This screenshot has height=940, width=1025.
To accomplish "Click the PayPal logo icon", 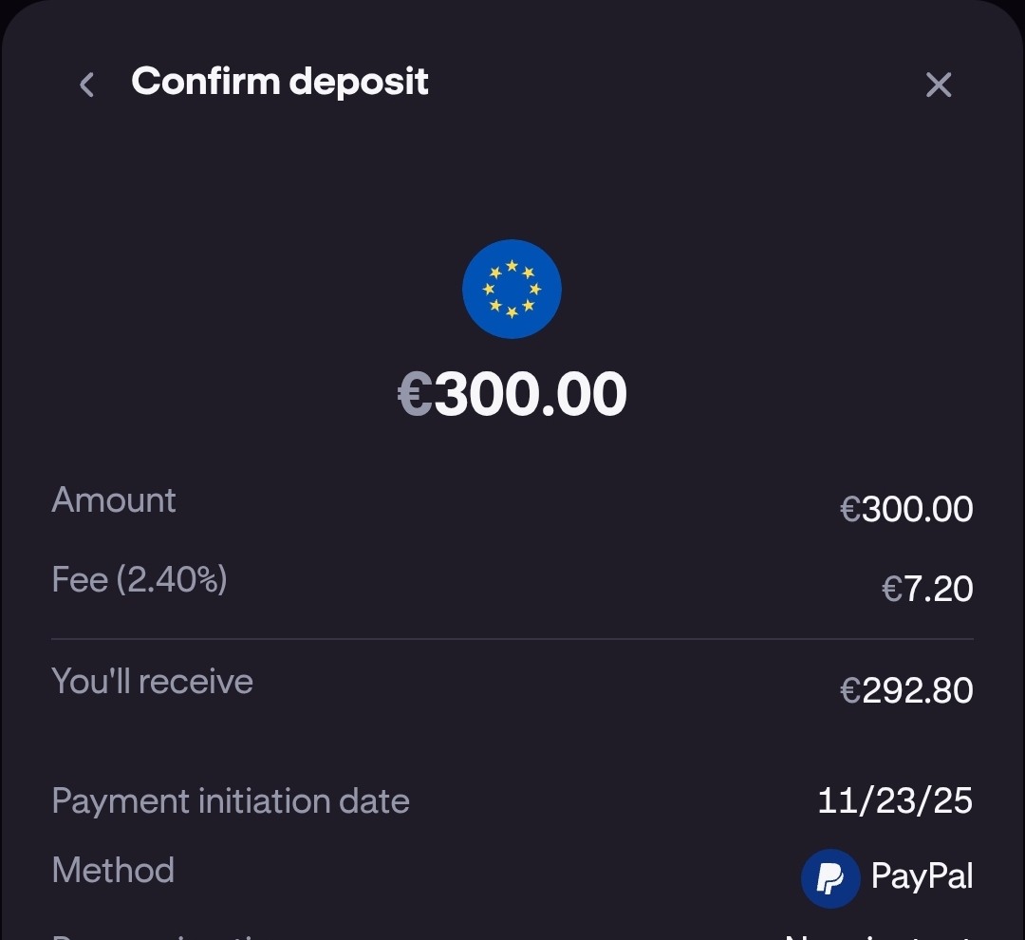I will click(830, 878).
